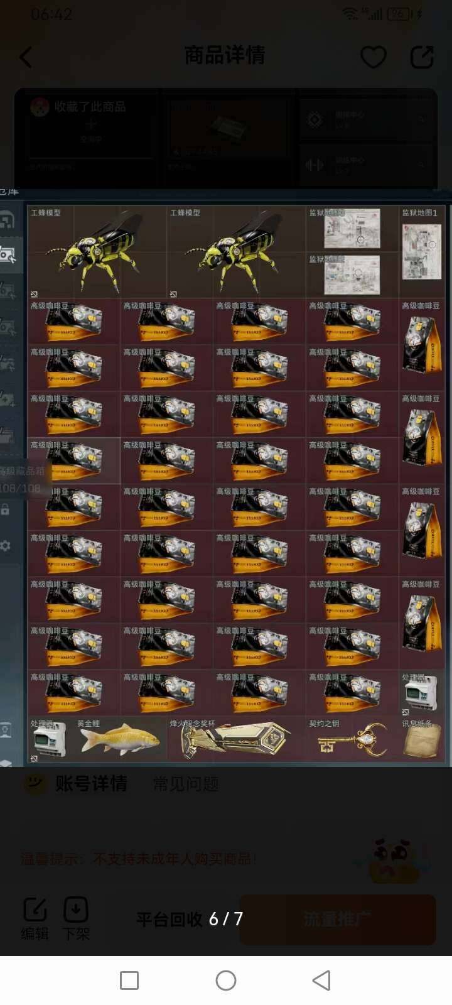
Task: Switch to the 常见问题 tab
Action: (186, 784)
